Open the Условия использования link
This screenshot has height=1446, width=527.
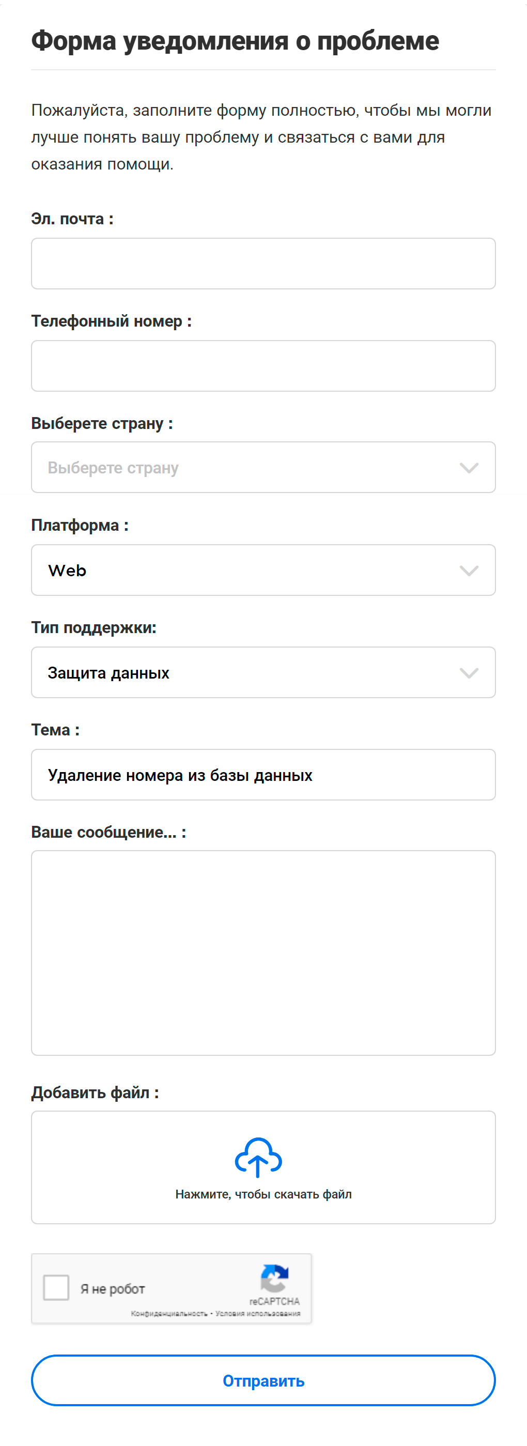tap(258, 1314)
